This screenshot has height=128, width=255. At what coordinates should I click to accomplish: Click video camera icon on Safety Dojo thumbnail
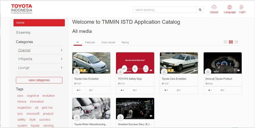point(151,70)
